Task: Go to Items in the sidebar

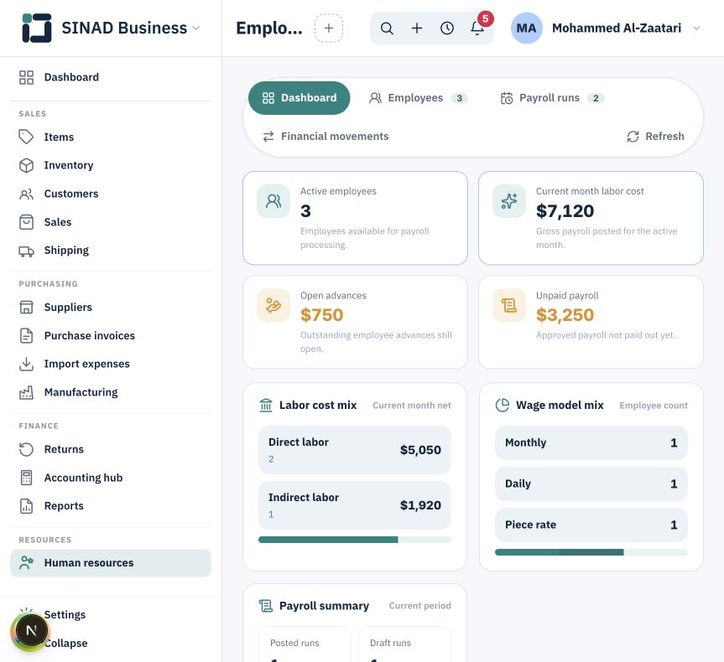Action: (x=111, y=137)
